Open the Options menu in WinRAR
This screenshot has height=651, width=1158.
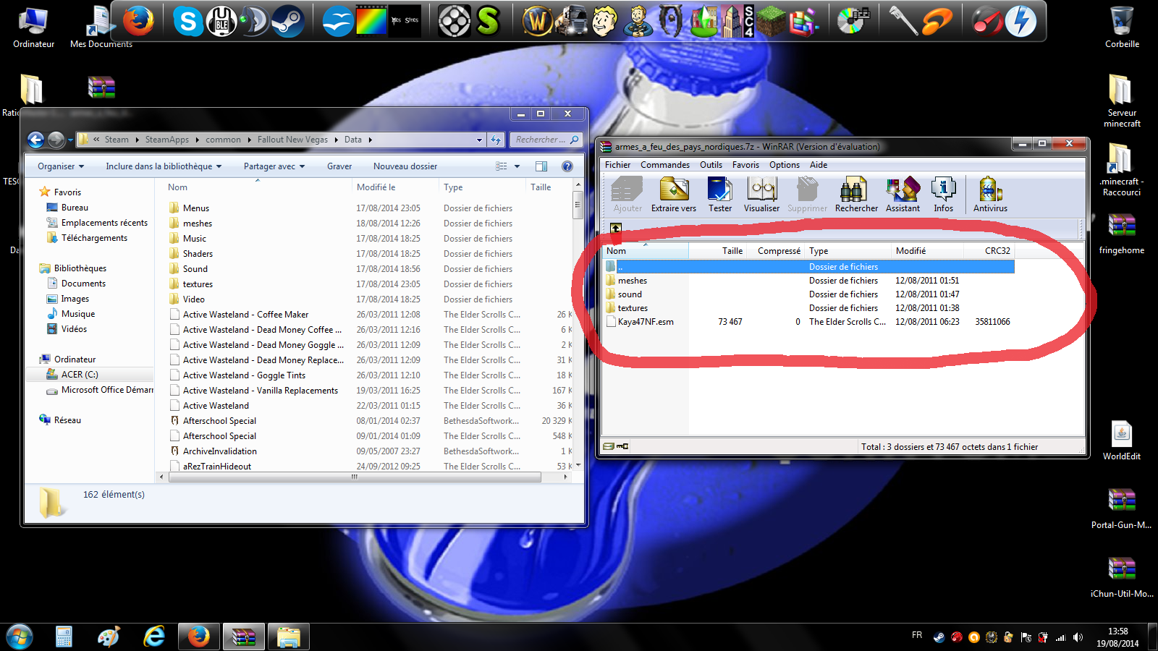pyautogui.click(x=785, y=165)
